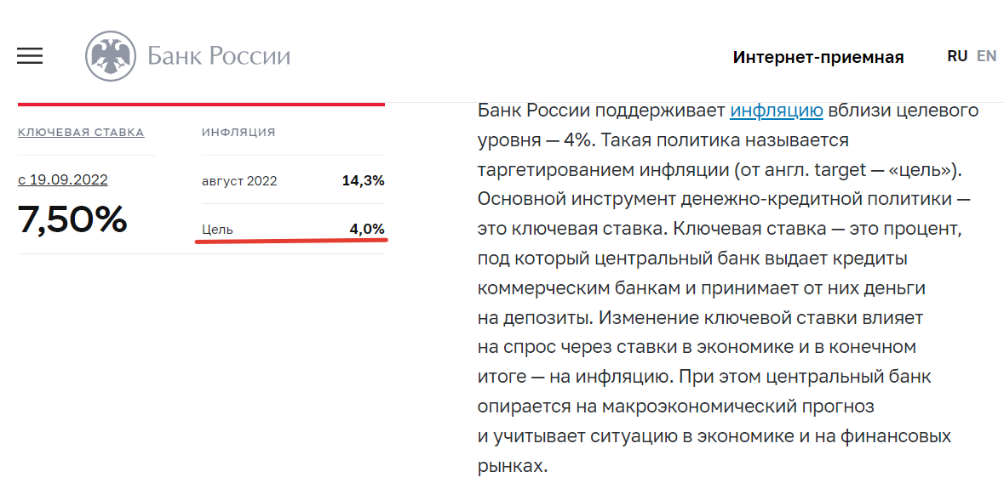
Task: Click the red bar above Ключевая ставка
Action: pyautogui.click(x=201, y=104)
